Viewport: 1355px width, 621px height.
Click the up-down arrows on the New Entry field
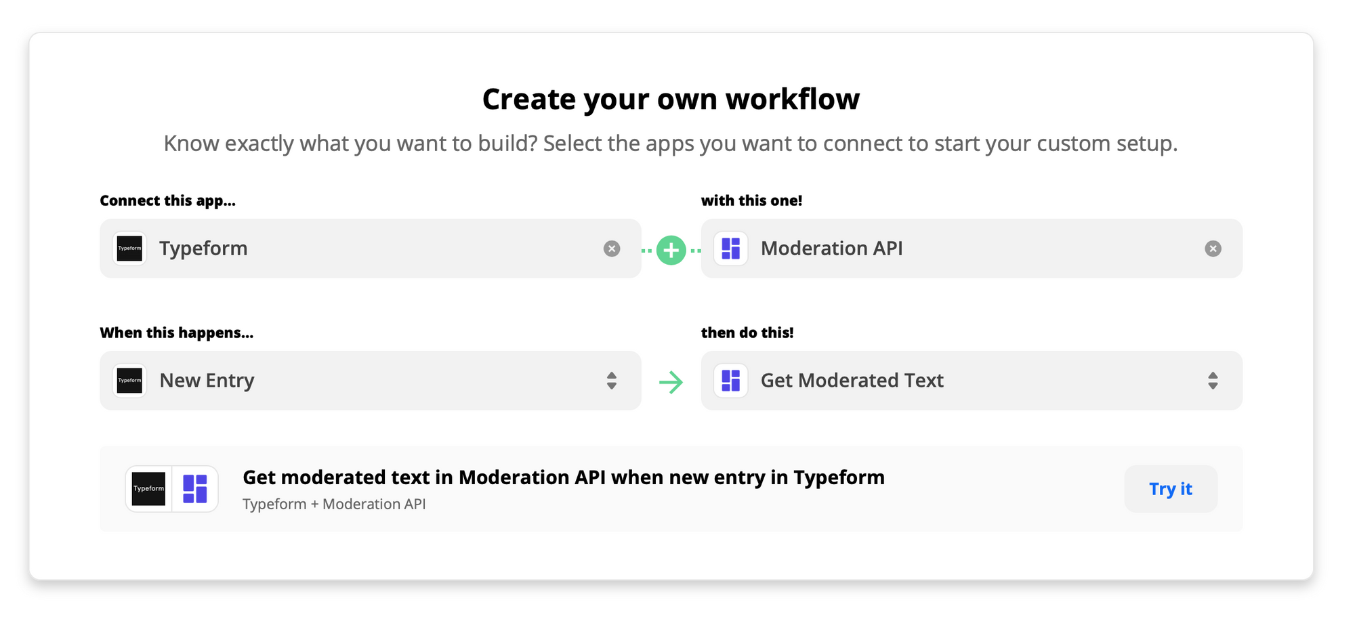point(611,381)
